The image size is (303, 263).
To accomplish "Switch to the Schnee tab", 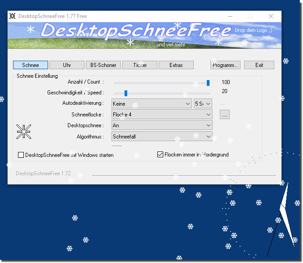I will [x=31, y=65].
